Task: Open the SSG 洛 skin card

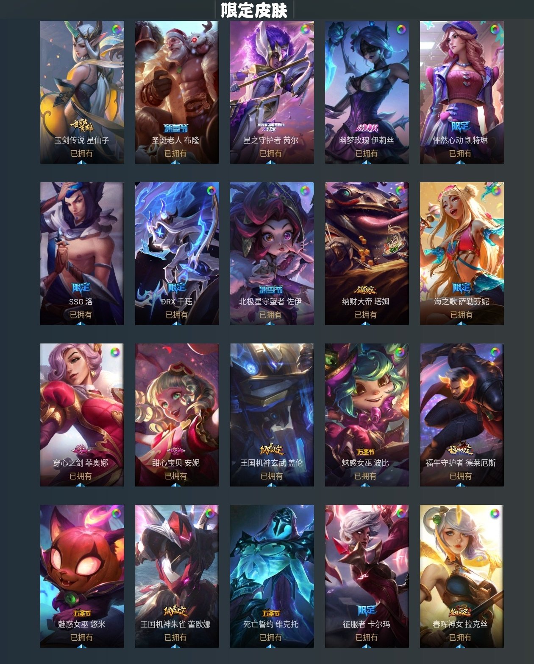Action: pyautogui.click(x=82, y=253)
